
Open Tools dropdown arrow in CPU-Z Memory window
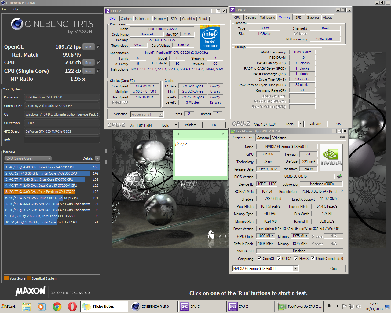301,124
